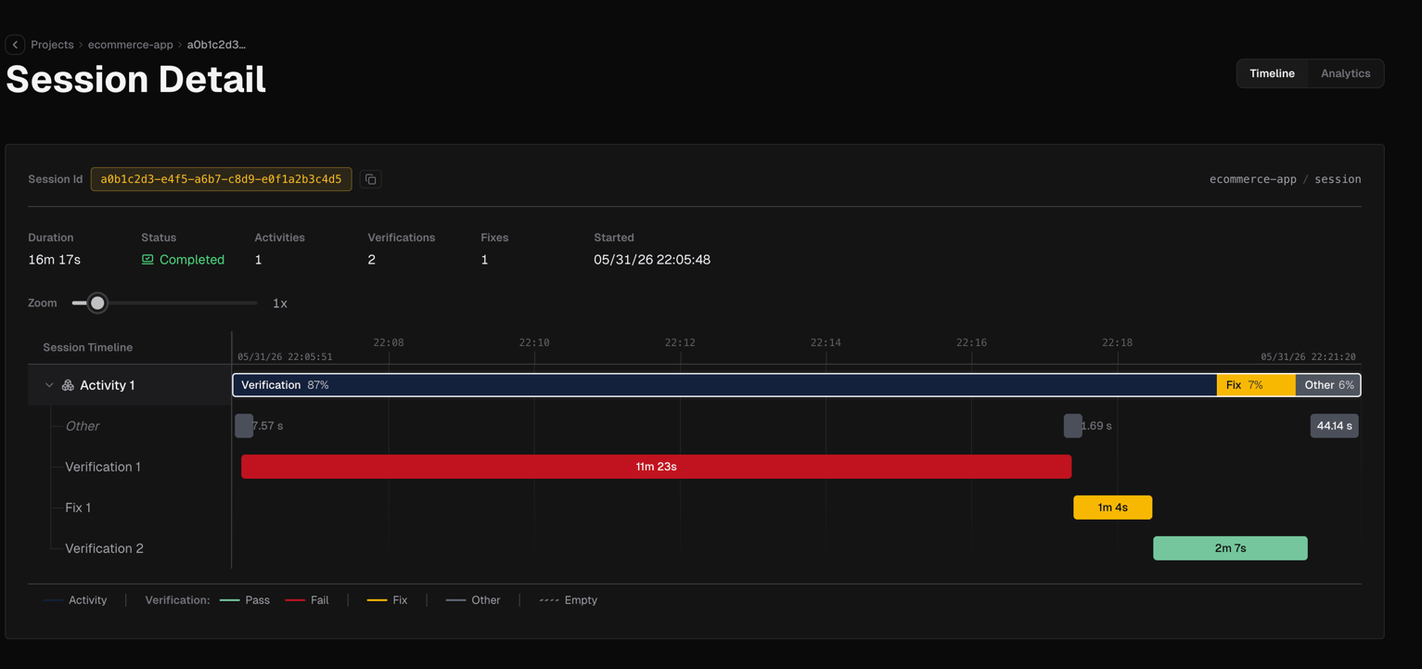Select the Verification 2 tree row

(104, 548)
